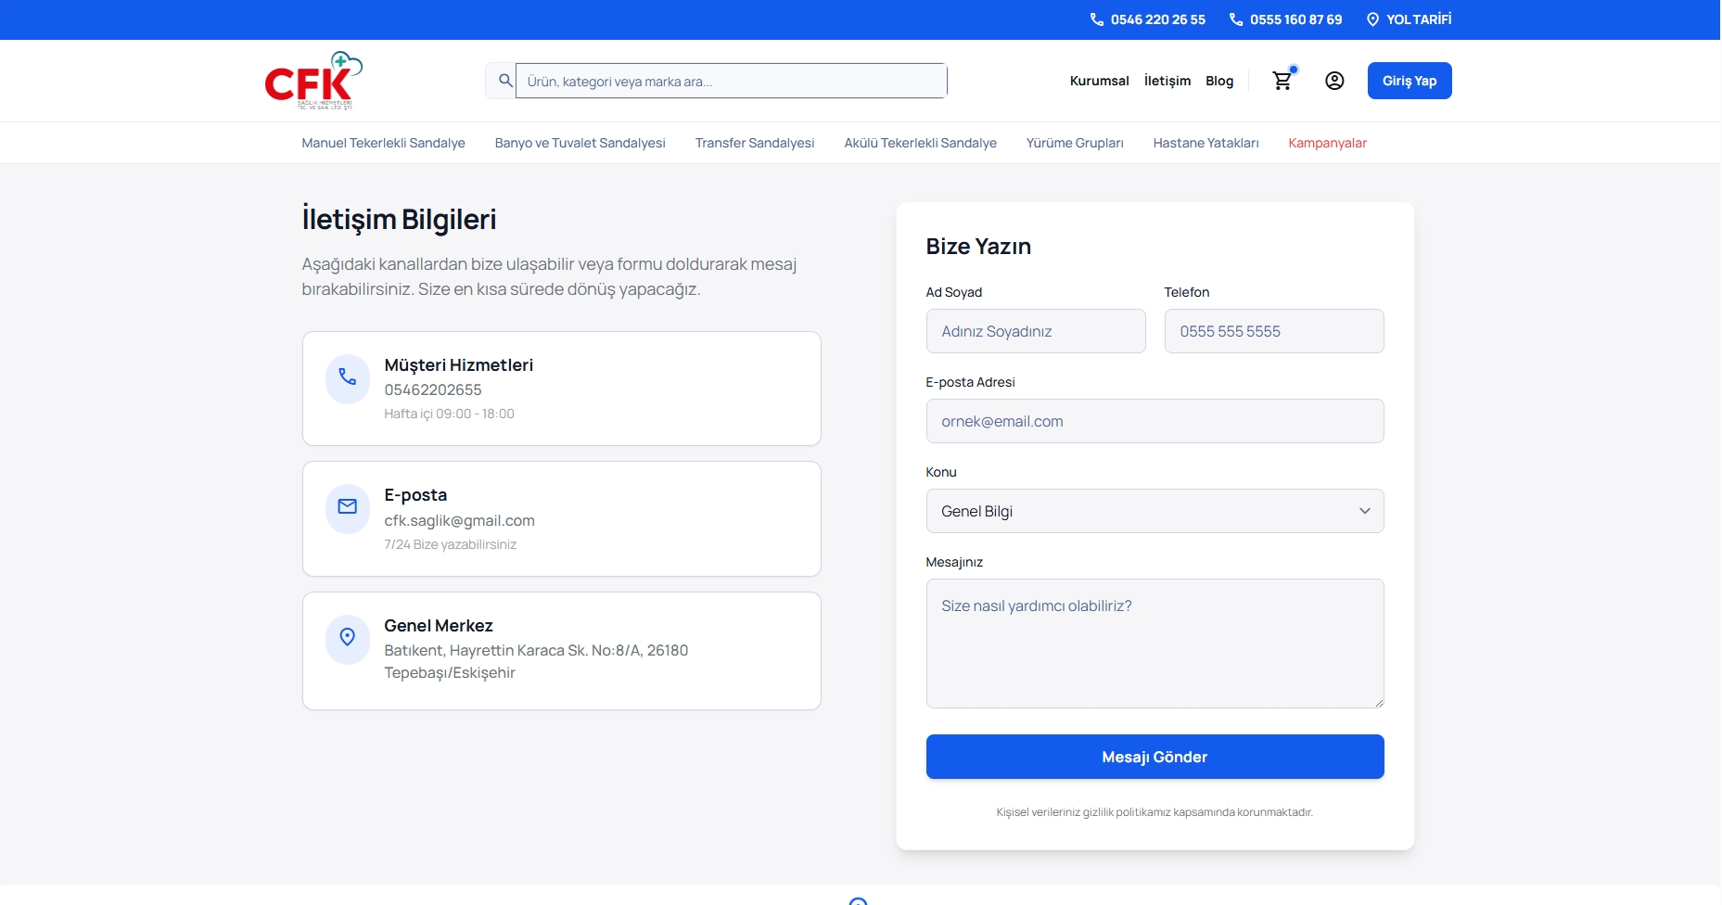Focus the product search box
This screenshot has width=1722, height=905.
730,81
